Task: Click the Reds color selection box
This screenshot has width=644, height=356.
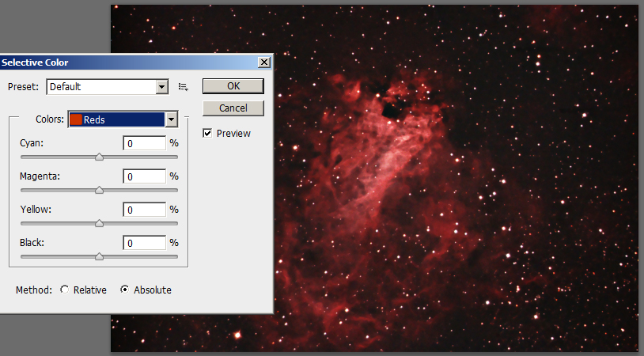Action: pyautogui.click(x=123, y=119)
